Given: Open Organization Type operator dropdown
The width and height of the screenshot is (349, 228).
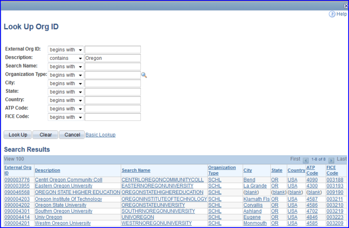Looking at the screenshot, I should click(x=66, y=75).
